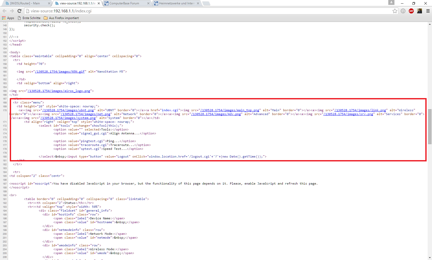Click the 'td colspan="2" class="centr"' line
432x260 pixels.
tap(37, 176)
